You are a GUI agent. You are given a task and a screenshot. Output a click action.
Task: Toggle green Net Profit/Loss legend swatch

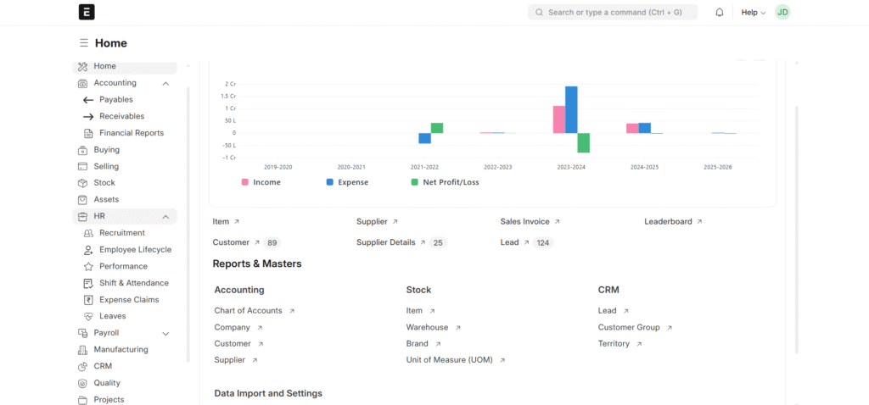pyautogui.click(x=414, y=182)
